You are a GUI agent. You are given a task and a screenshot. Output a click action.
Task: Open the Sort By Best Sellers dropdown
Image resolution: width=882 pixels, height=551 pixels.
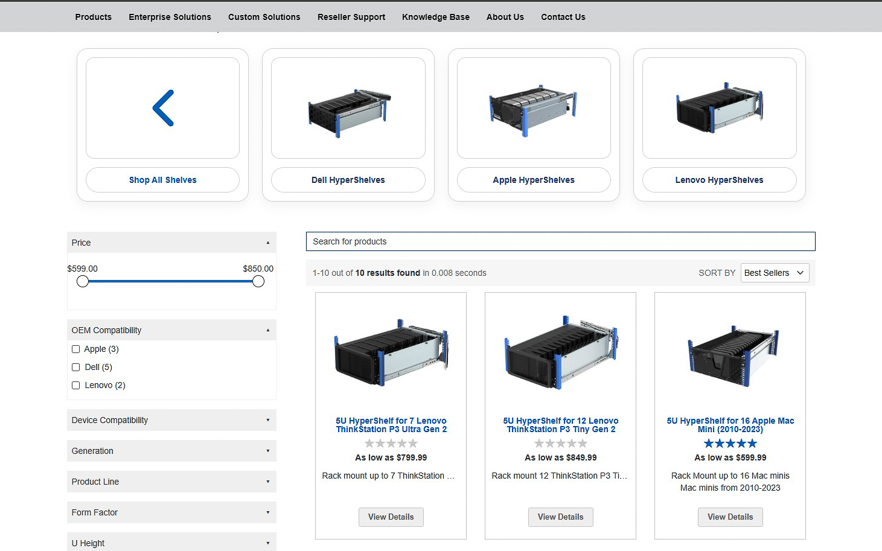pos(775,273)
